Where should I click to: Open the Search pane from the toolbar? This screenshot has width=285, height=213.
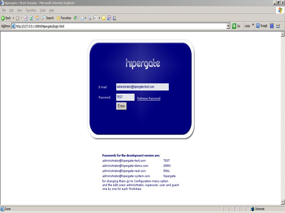click(x=48, y=18)
